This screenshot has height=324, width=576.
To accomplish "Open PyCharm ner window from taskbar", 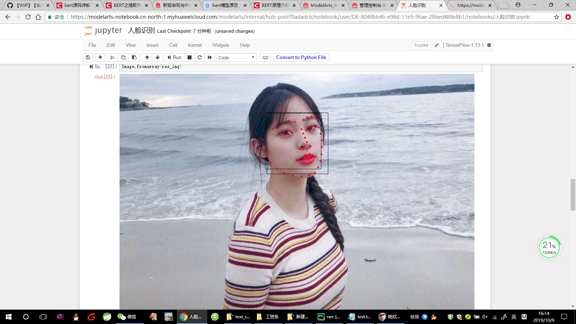I will [x=329, y=317].
